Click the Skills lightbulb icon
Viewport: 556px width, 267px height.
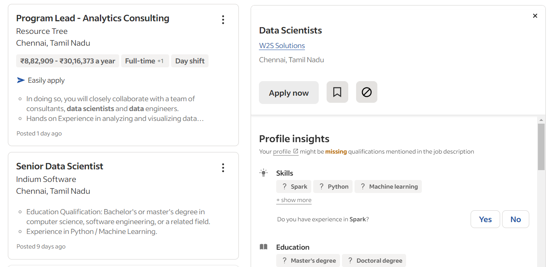(263, 172)
